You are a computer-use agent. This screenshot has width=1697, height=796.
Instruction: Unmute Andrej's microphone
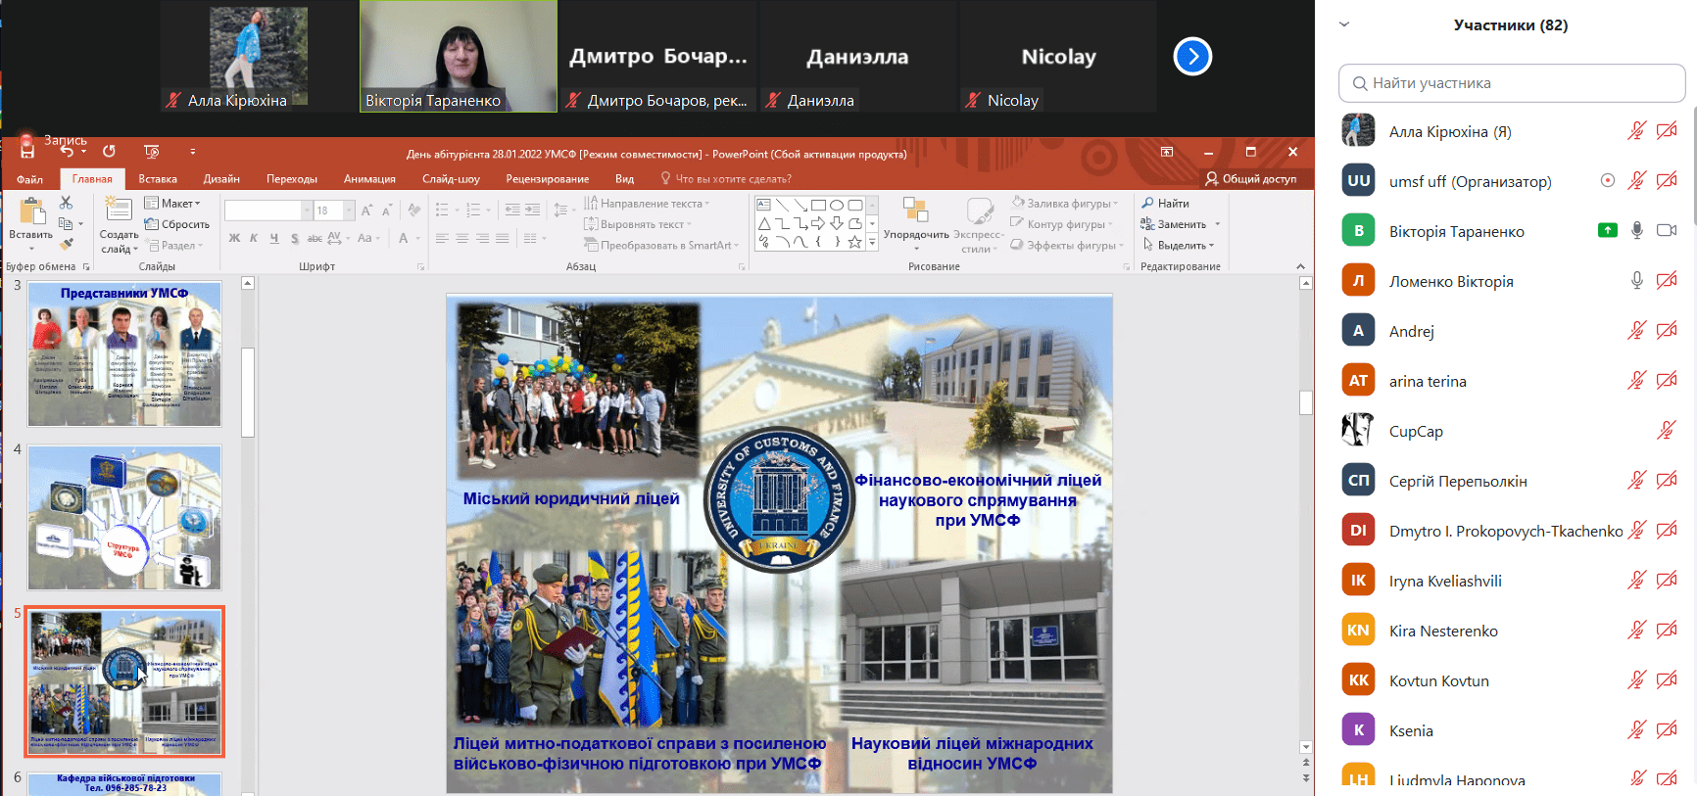1636,330
